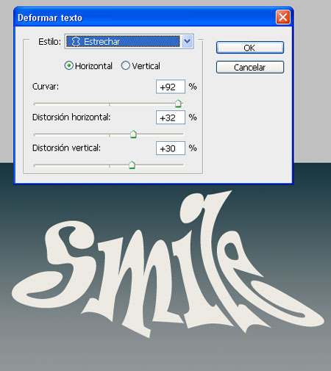The image size is (331, 371).
Task: Select the Horizontal radio button
Action: [68, 65]
